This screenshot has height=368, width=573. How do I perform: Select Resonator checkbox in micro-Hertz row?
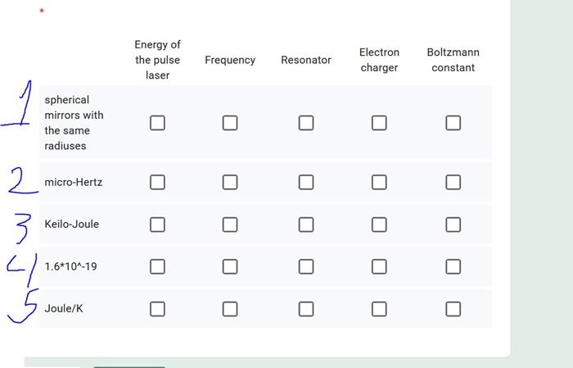click(306, 182)
